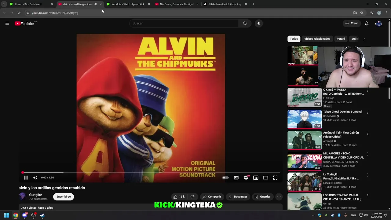Focus the Buscar search field

click(x=184, y=24)
